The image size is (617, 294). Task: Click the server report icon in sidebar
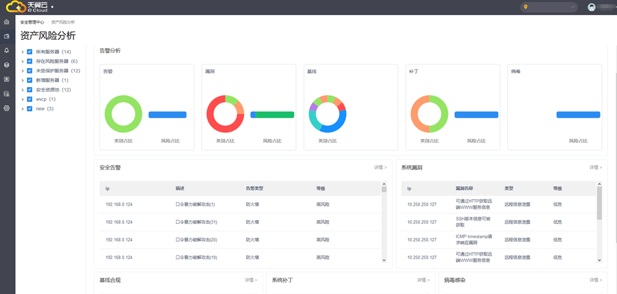tap(7, 94)
